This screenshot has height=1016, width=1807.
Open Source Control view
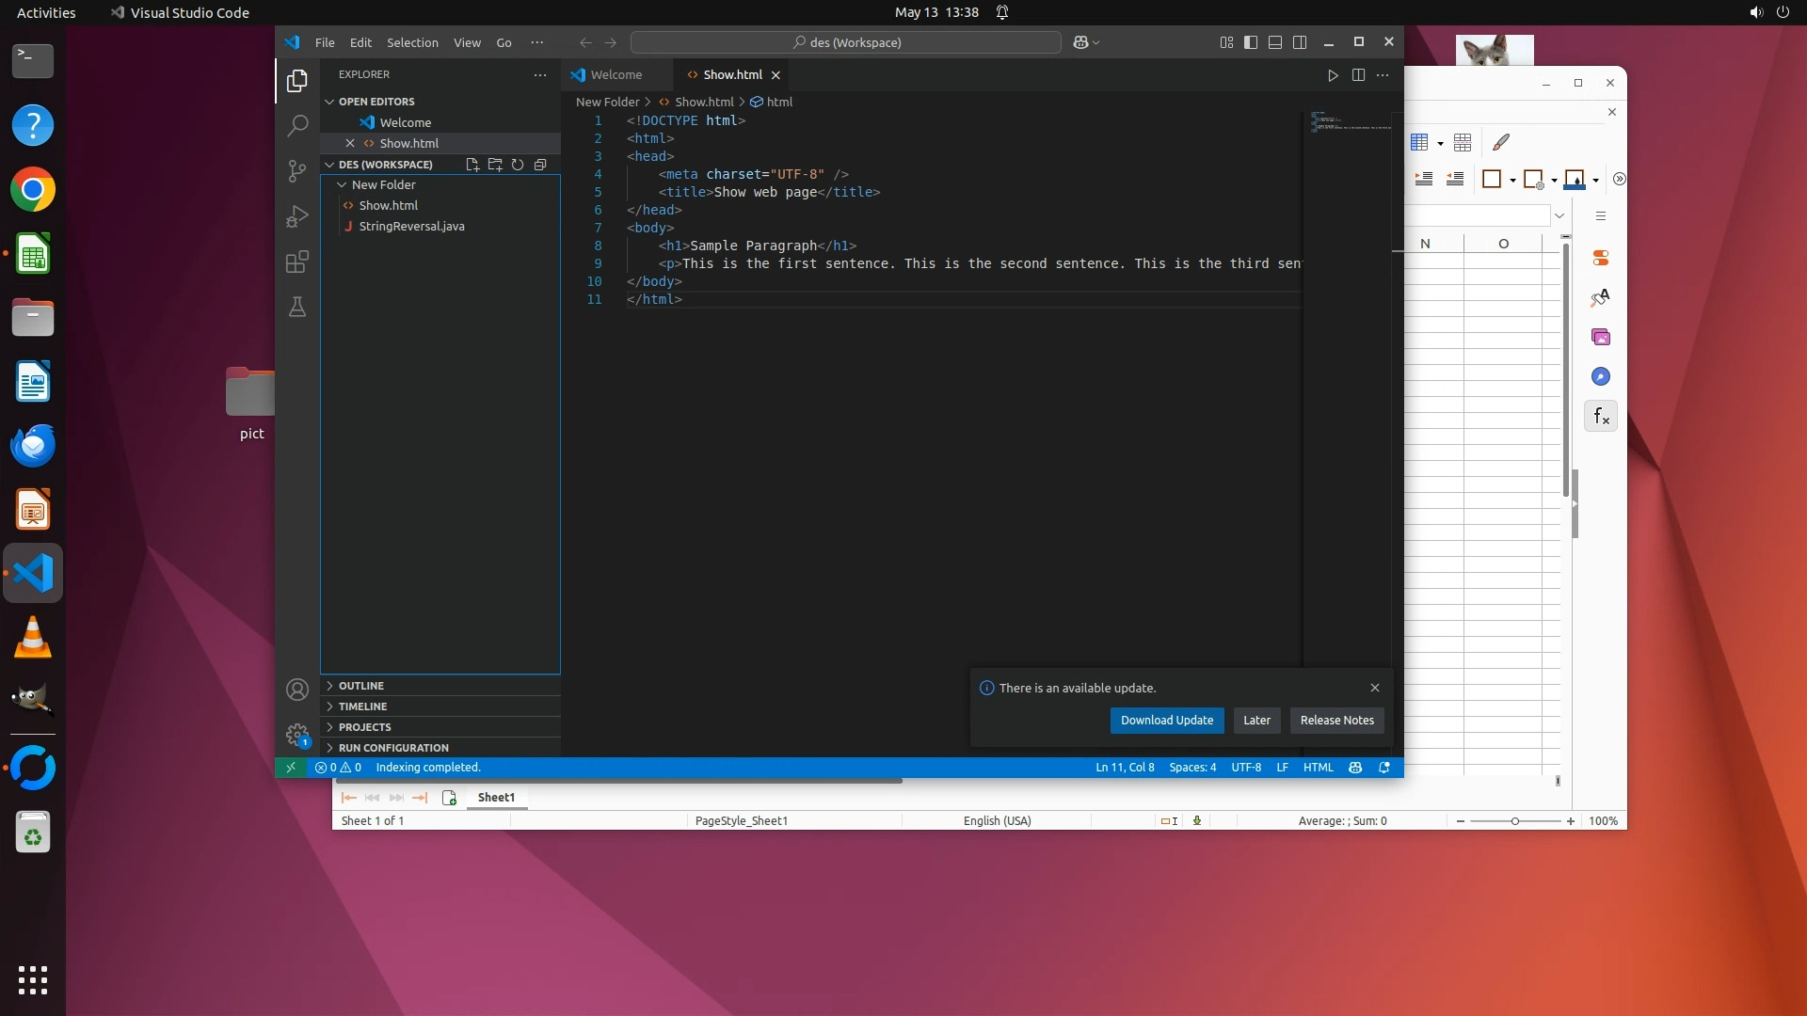coord(297,170)
